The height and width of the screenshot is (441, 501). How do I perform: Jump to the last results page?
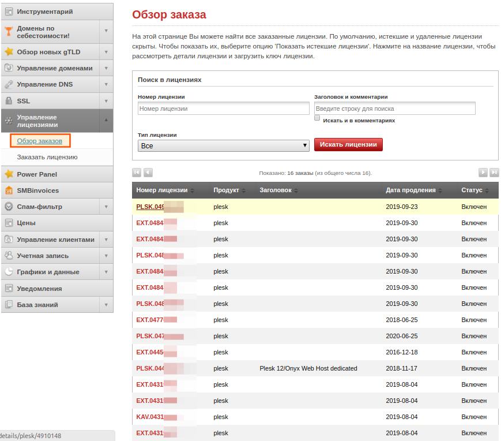point(494,173)
